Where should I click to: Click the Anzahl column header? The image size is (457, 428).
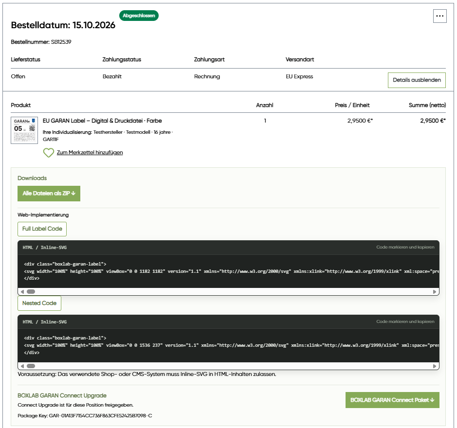pos(265,105)
